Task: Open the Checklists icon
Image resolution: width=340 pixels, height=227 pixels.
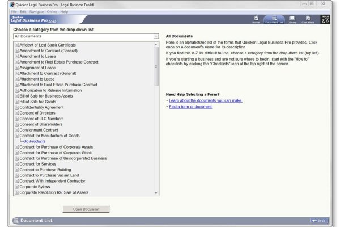Action: click(x=308, y=19)
